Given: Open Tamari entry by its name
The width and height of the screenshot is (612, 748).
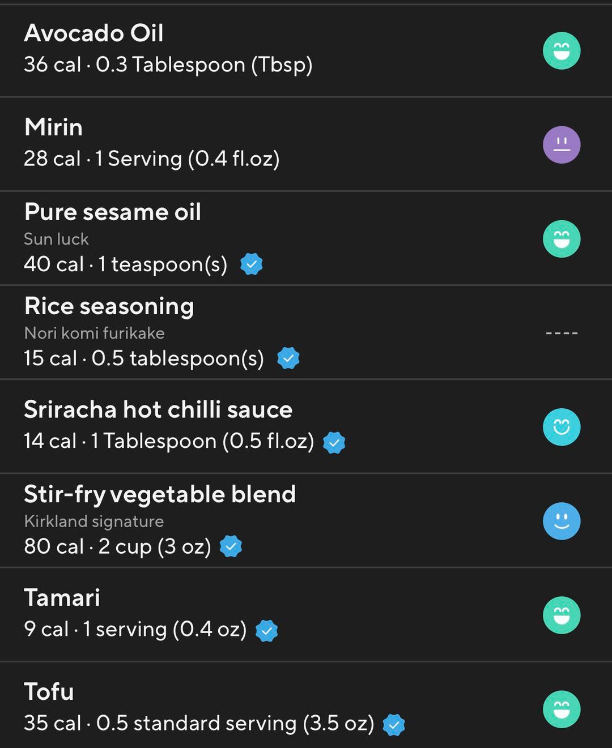Looking at the screenshot, I should 62,598.
